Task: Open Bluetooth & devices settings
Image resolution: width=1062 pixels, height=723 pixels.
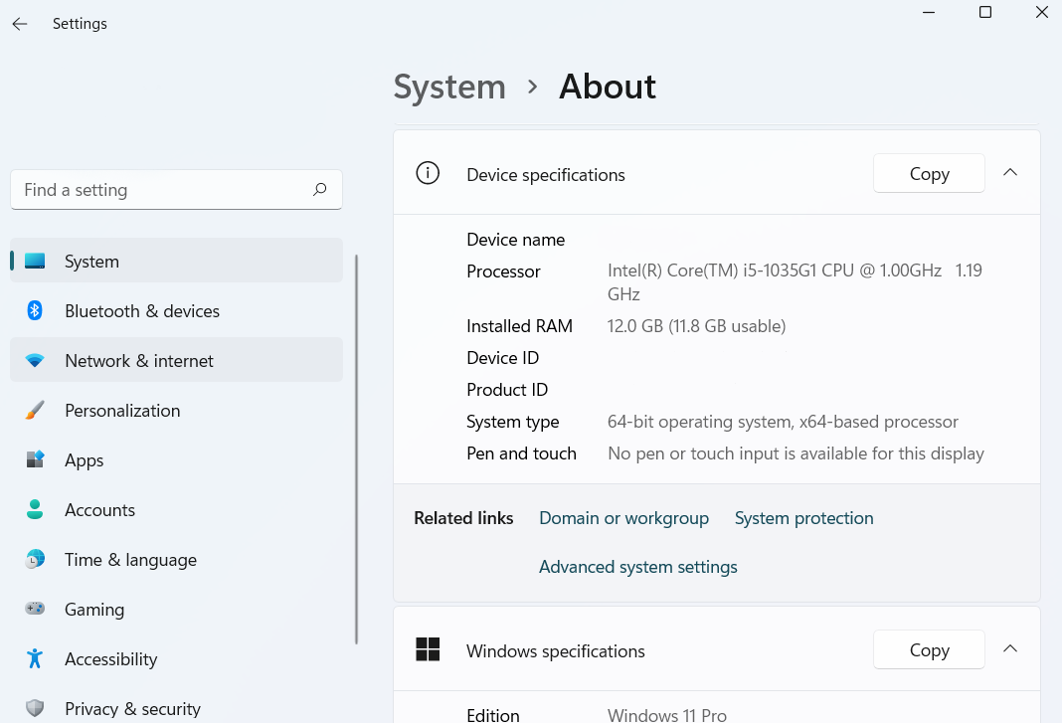Action: coord(177,310)
